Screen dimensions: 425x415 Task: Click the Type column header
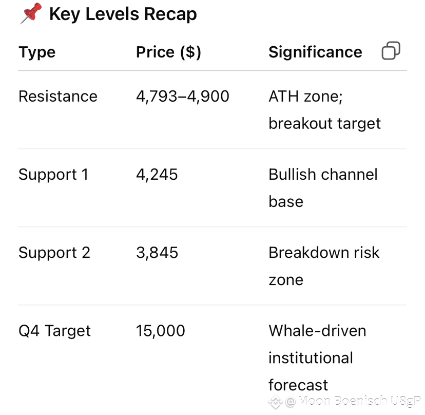tap(37, 52)
